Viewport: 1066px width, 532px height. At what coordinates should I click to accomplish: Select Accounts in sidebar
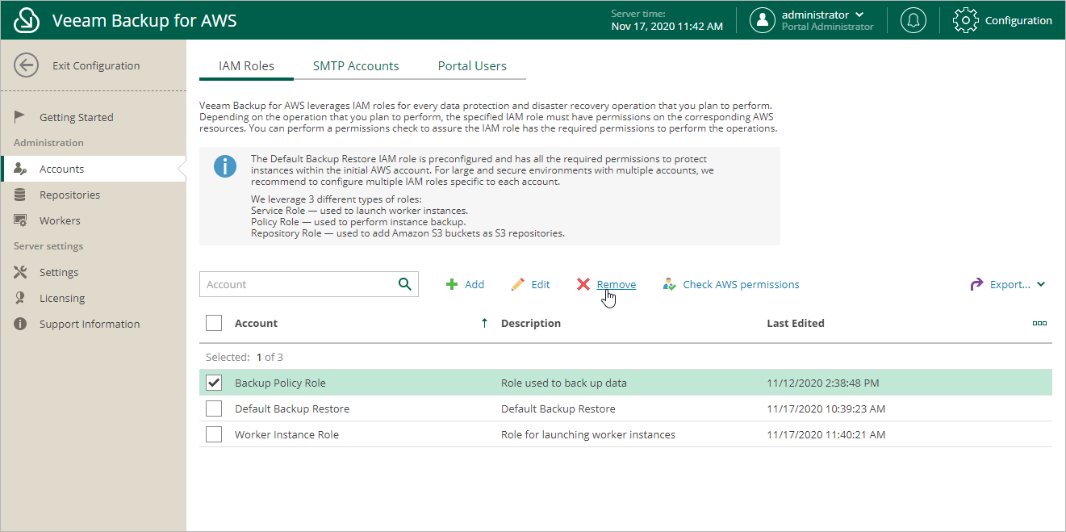click(x=62, y=169)
